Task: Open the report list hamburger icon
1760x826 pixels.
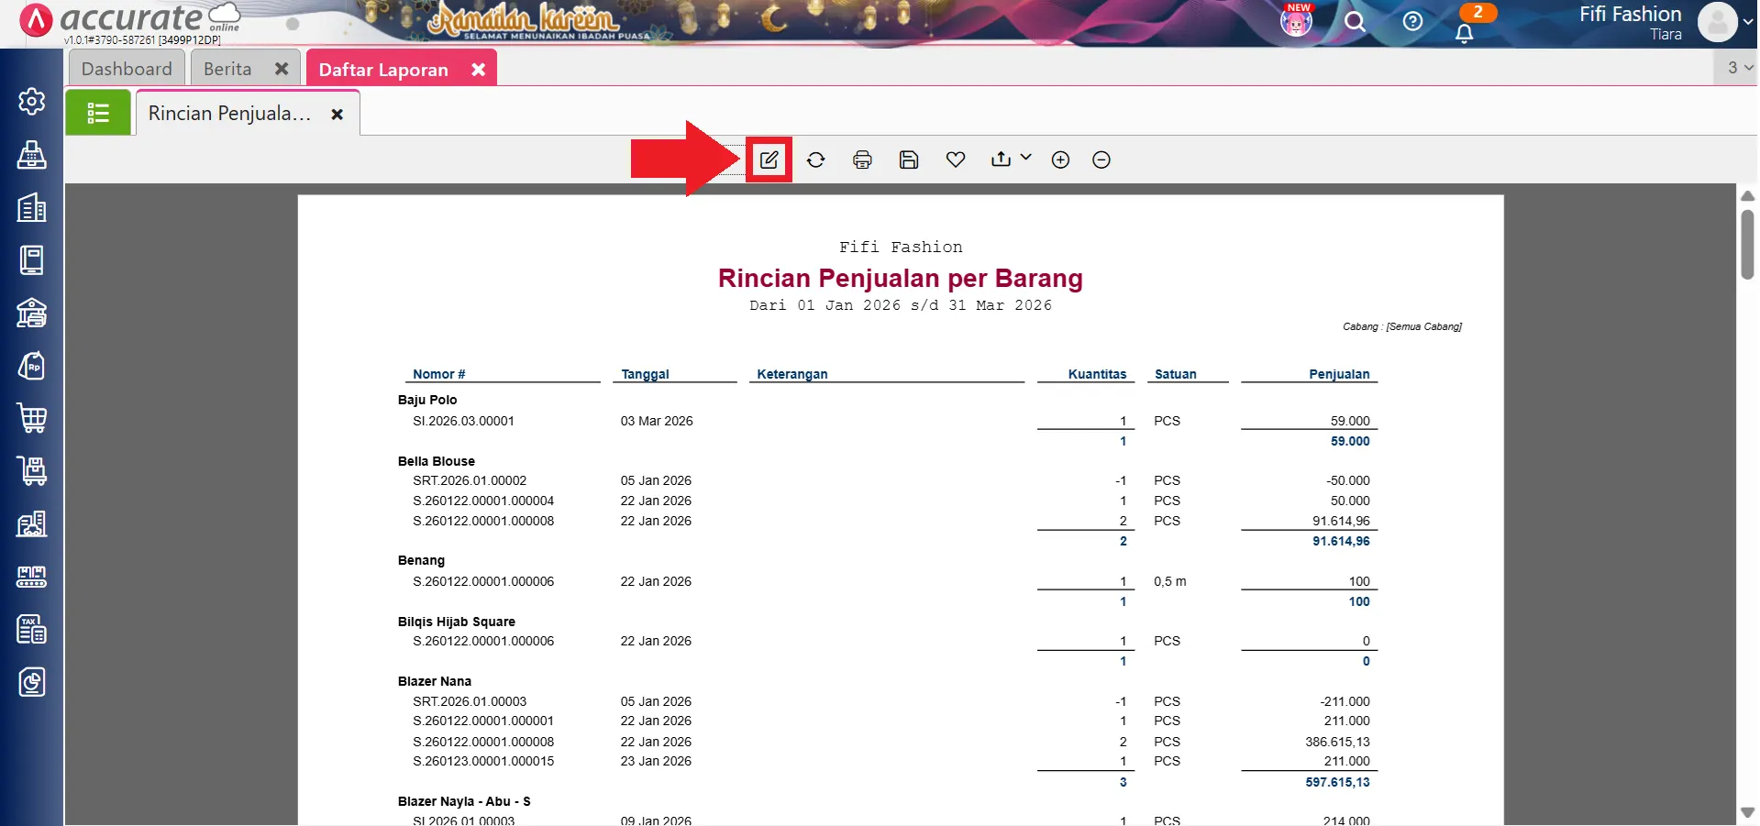Action: (x=97, y=112)
